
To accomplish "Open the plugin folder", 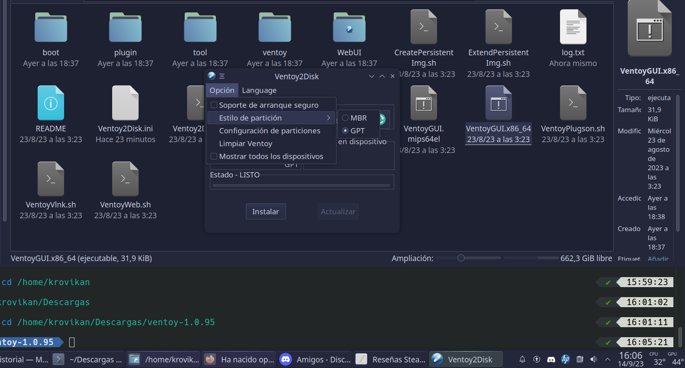I will tap(125, 28).
